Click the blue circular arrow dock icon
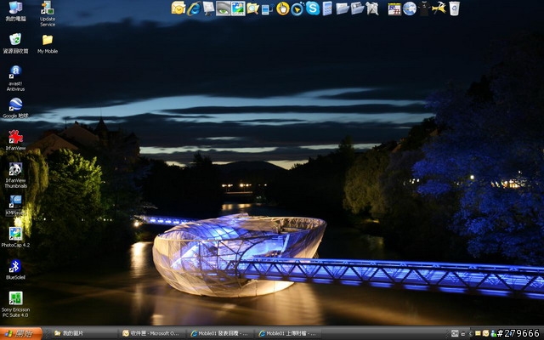This screenshot has width=544, height=340. (x=297, y=8)
